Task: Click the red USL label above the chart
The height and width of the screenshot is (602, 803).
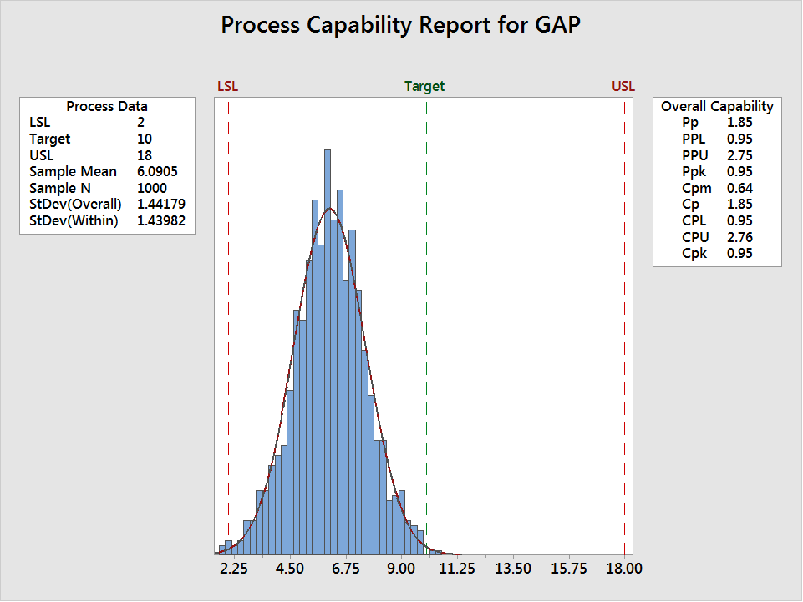Action: pyautogui.click(x=623, y=86)
